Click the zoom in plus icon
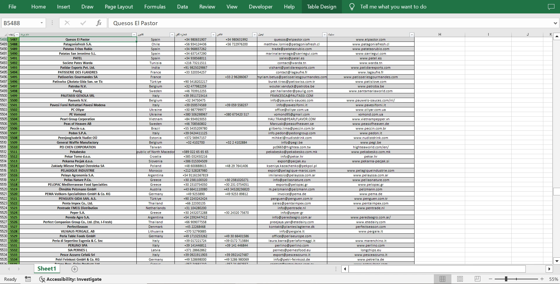Screen dimensions: 560x284 click(x=542, y=279)
